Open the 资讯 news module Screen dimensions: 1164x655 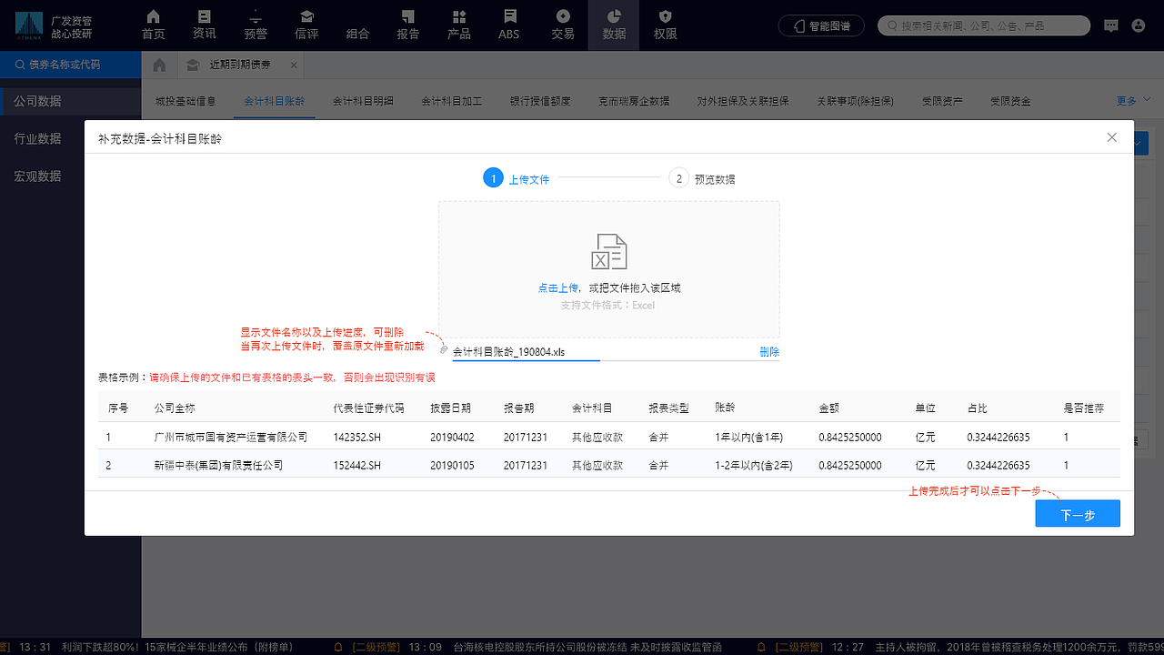point(204,25)
